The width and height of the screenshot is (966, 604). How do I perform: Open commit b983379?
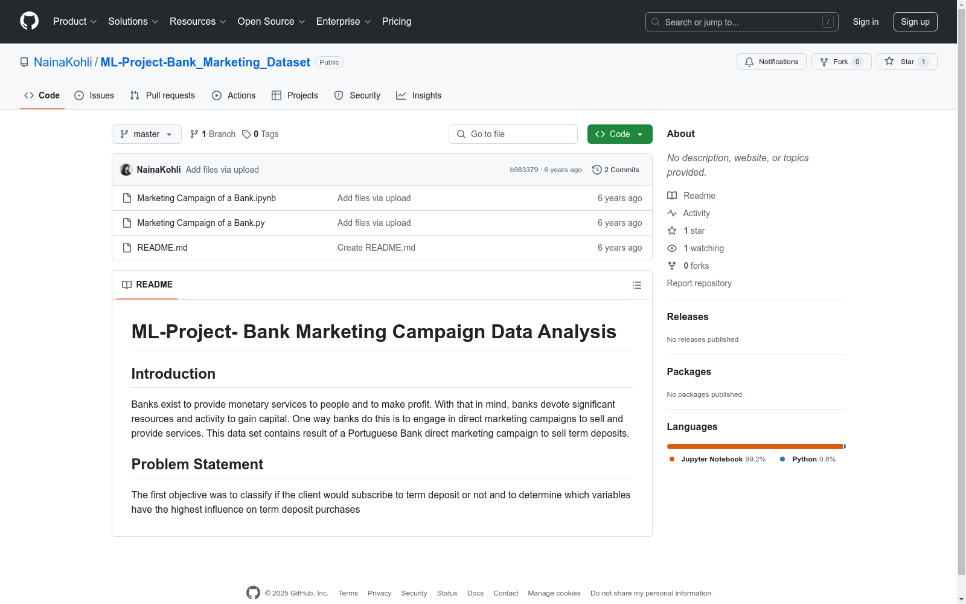pyautogui.click(x=524, y=170)
